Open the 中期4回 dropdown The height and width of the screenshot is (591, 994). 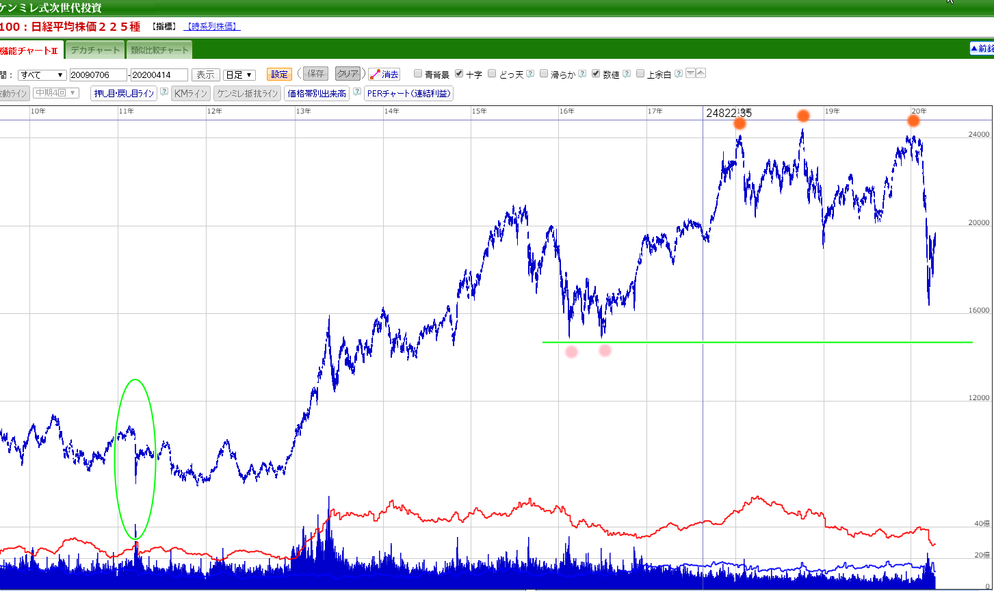[56, 93]
